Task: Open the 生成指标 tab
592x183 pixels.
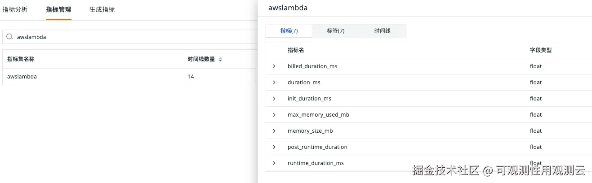Action: pyautogui.click(x=102, y=9)
